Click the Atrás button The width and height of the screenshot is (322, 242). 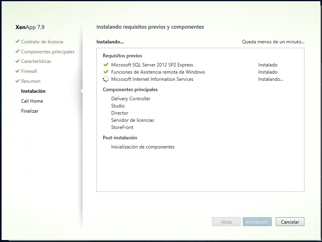(226, 222)
